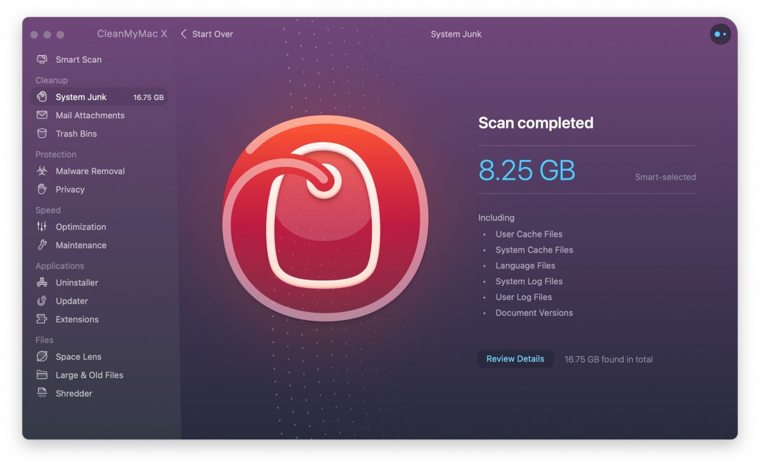Click the Maintenance wrench icon

point(42,245)
